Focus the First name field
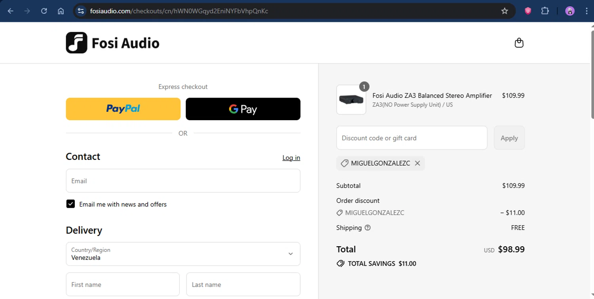Screen dimensions: 594x299 pos(123,284)
